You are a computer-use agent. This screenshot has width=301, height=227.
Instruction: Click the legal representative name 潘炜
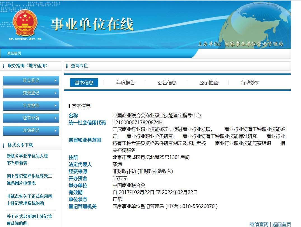point(117,164)
